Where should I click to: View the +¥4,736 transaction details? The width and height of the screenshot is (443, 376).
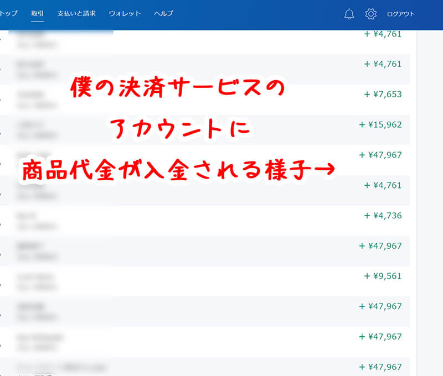(x=383, y=216)
